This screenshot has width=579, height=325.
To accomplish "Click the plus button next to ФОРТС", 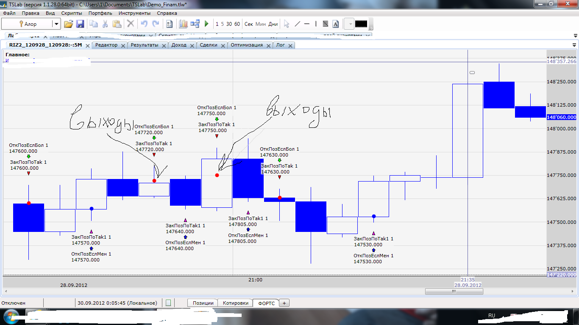I will (284, 303).
